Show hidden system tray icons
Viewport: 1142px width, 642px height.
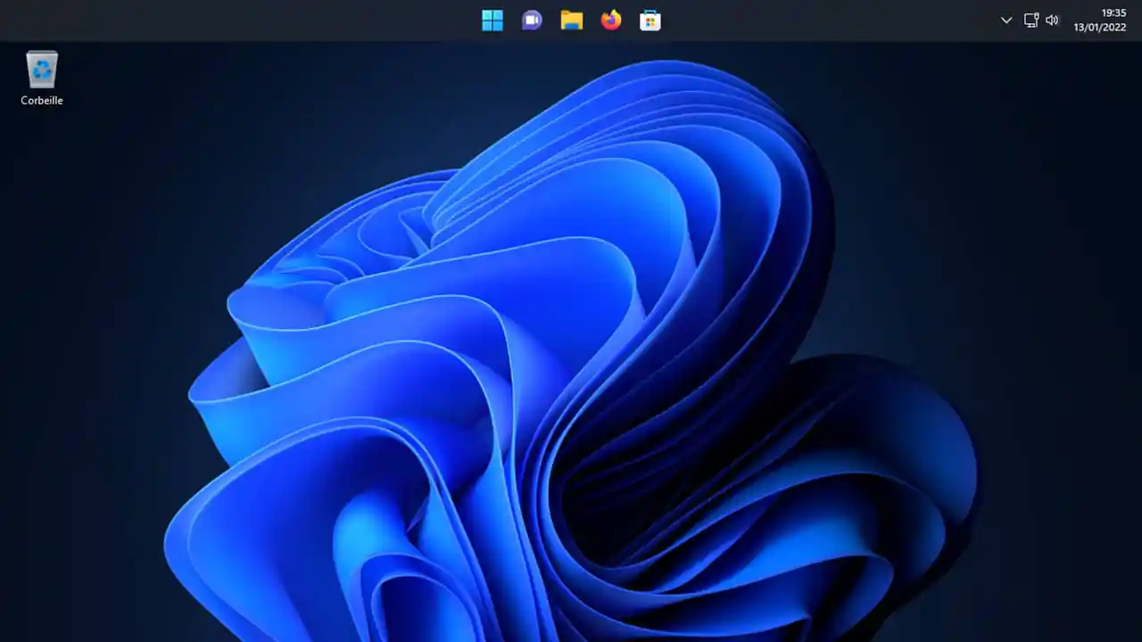1006,21
